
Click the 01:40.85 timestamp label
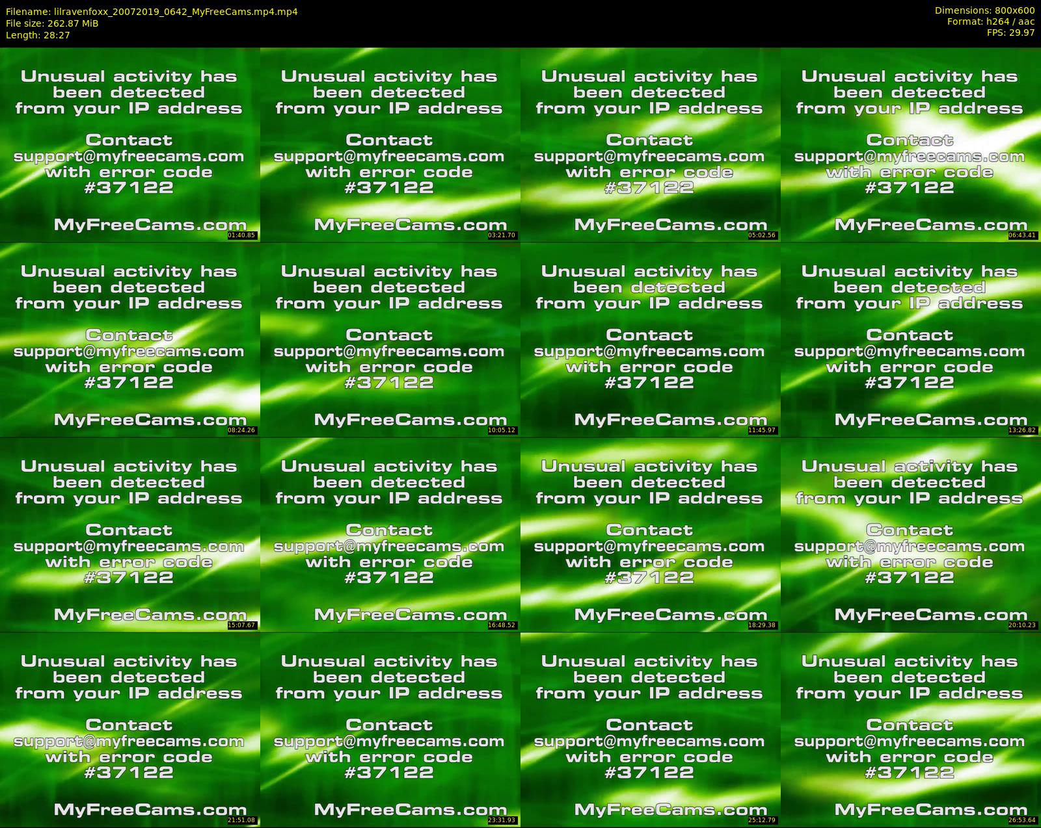242,235
